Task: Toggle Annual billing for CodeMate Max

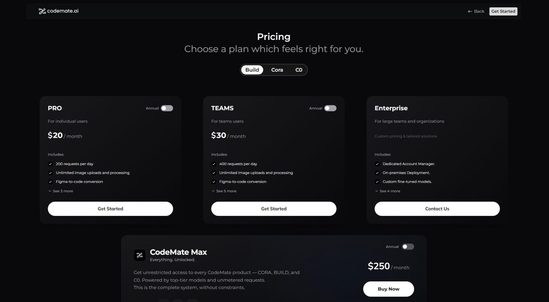Action: [x=408, y=247]
